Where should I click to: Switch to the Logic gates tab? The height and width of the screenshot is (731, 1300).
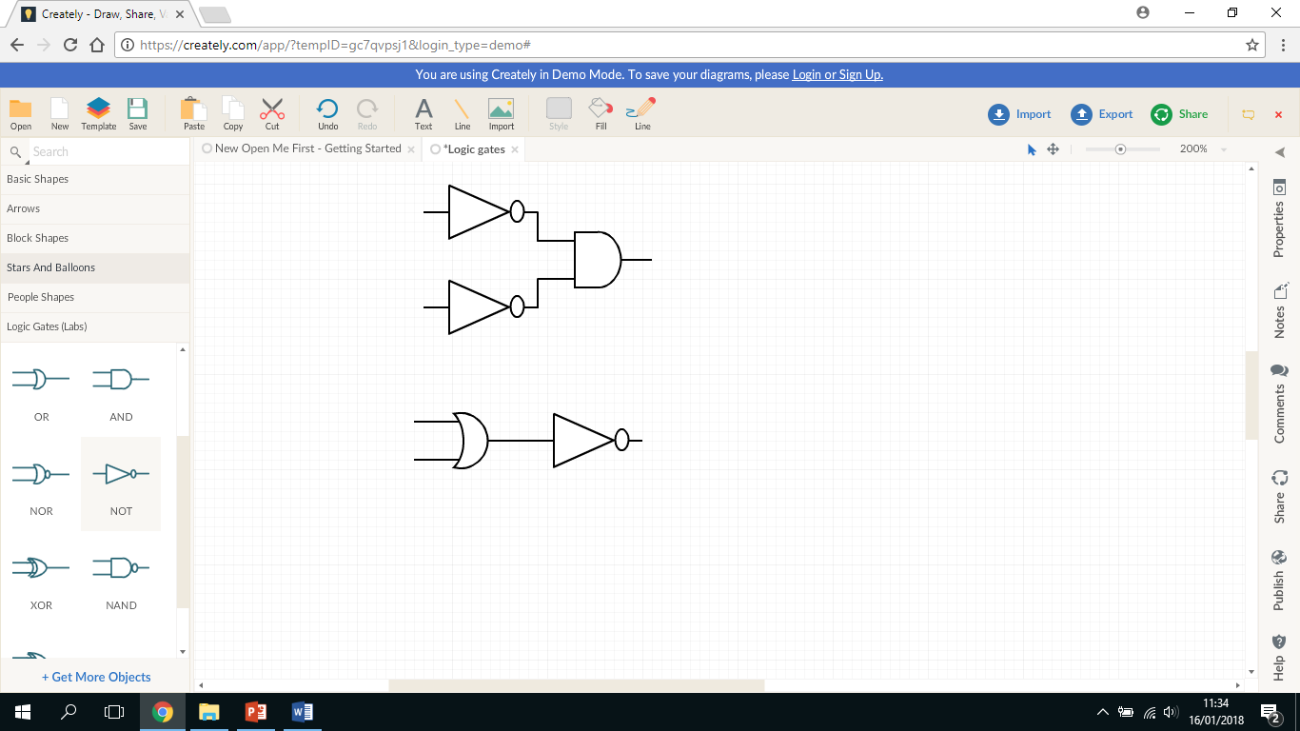474,148
